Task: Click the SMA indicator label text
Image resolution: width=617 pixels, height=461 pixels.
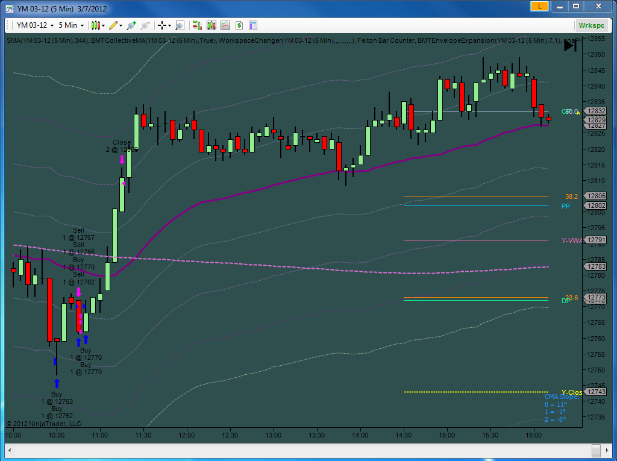Action: (48, 40)
